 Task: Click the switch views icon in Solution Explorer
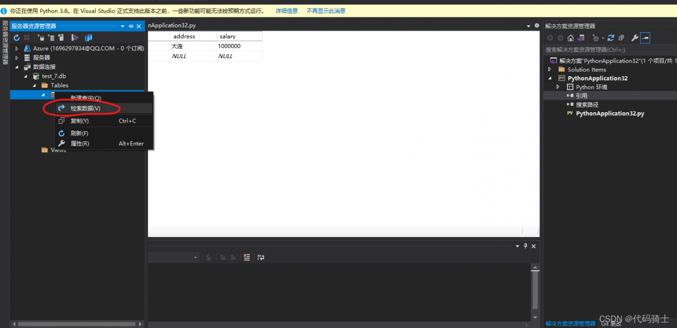[581, 38]
